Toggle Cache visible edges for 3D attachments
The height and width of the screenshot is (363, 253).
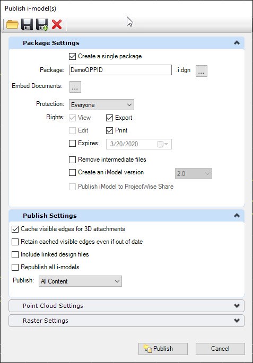[15, 229]
